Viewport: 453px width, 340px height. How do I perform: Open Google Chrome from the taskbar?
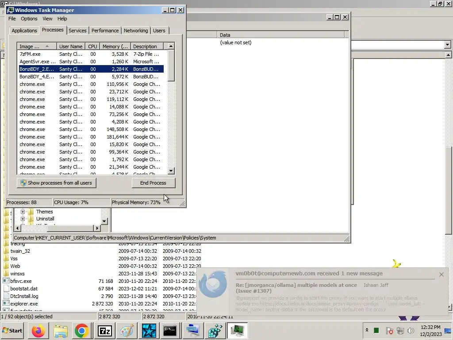click(x=82, y=331)
